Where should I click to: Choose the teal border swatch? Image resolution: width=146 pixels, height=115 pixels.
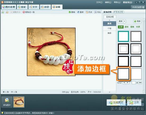point(123,36)
